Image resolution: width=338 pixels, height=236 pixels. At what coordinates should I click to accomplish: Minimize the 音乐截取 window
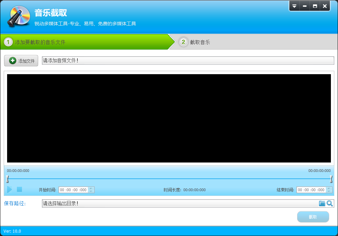tap(305, 6)
